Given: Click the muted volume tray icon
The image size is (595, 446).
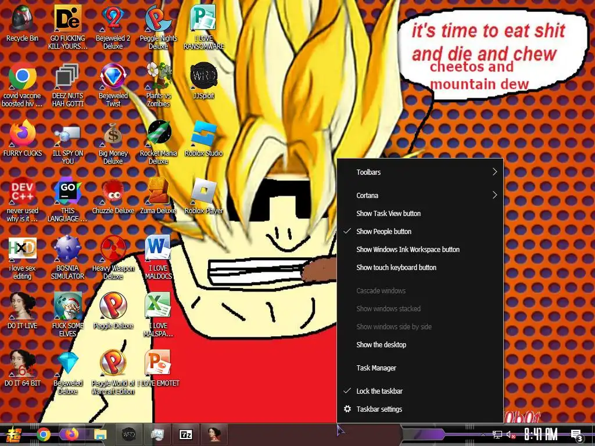Looking at the screenshot, I should (511, 435).
